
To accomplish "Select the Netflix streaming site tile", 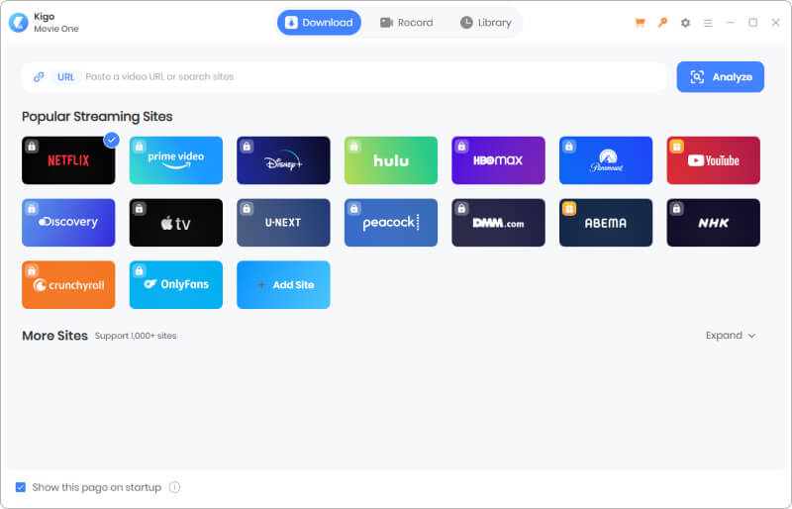I will [x=68, y=160].
